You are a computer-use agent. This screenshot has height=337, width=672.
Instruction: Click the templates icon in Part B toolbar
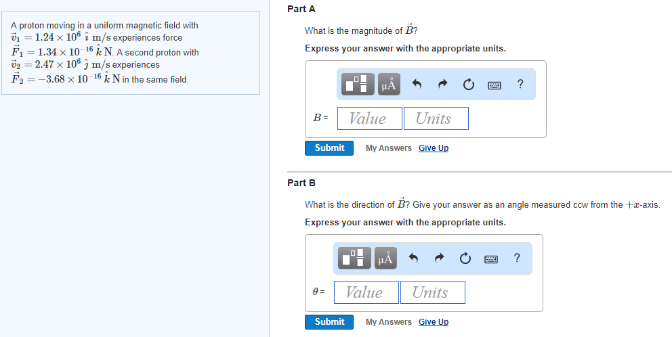click(x=356, y=258)
